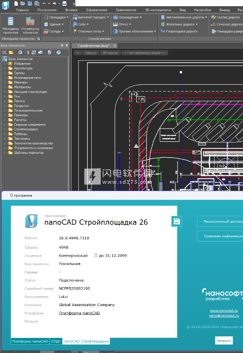This screenshot has height=353, width=243.
Task: Click the Сечение дороги tool
Action: coord(227,24)
